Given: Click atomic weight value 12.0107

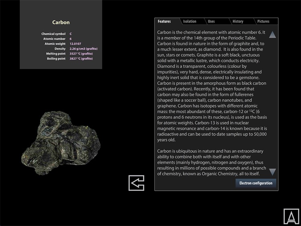Looking at the screenshot, I should point(75,44).
